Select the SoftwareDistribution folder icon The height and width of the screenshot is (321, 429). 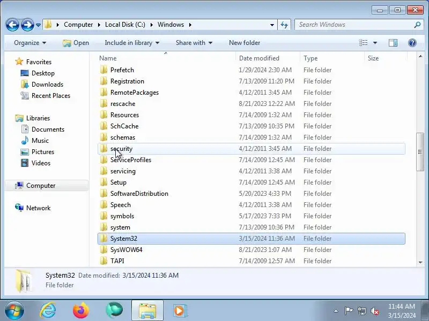click(x=103, y=194)
